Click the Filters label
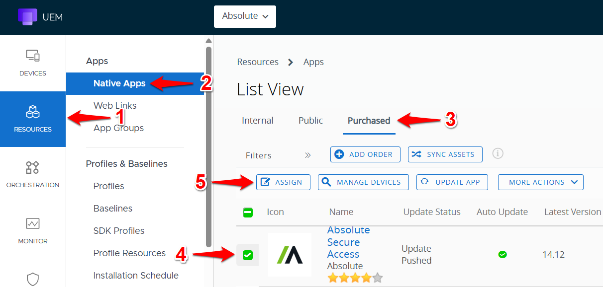The width and height of the screenshot is (603, 287). 259,155
